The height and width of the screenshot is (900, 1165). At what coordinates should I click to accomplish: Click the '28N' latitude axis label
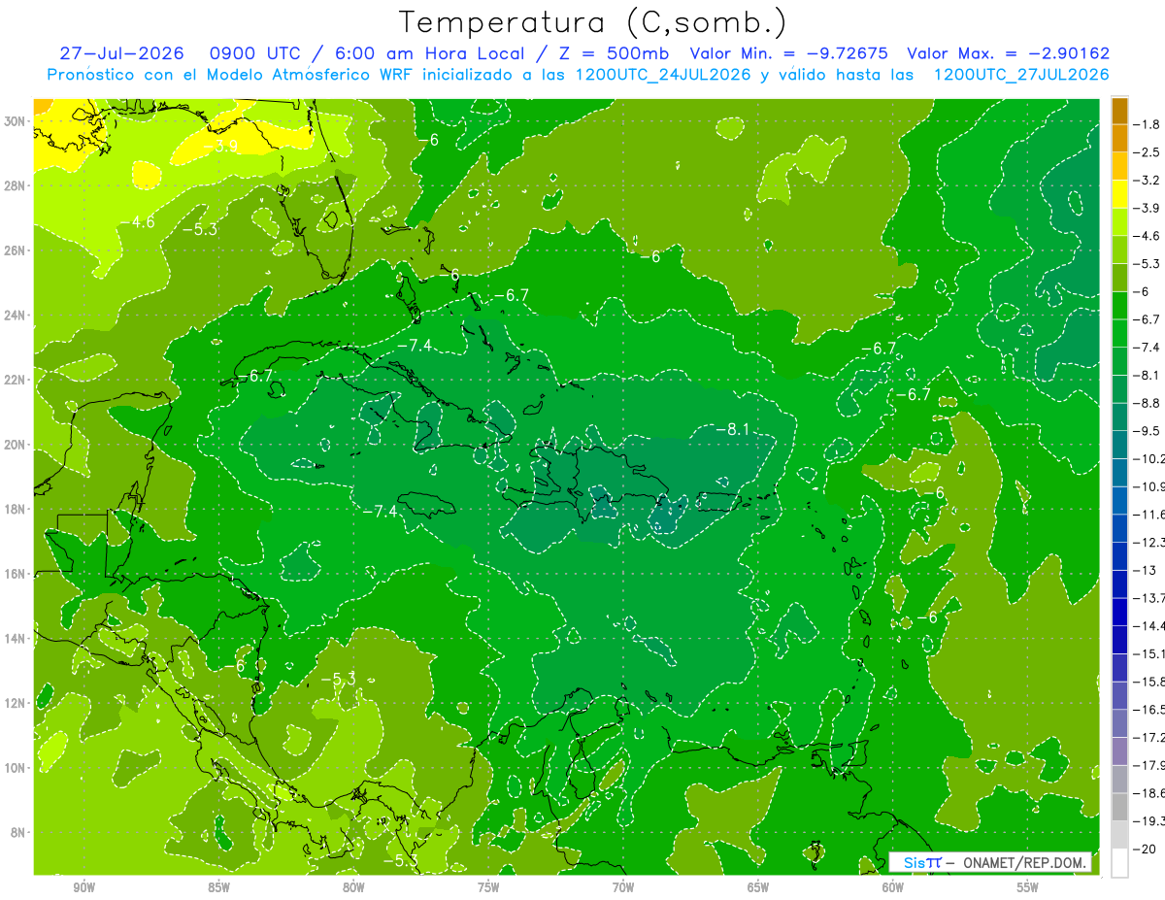click(17, 185)
